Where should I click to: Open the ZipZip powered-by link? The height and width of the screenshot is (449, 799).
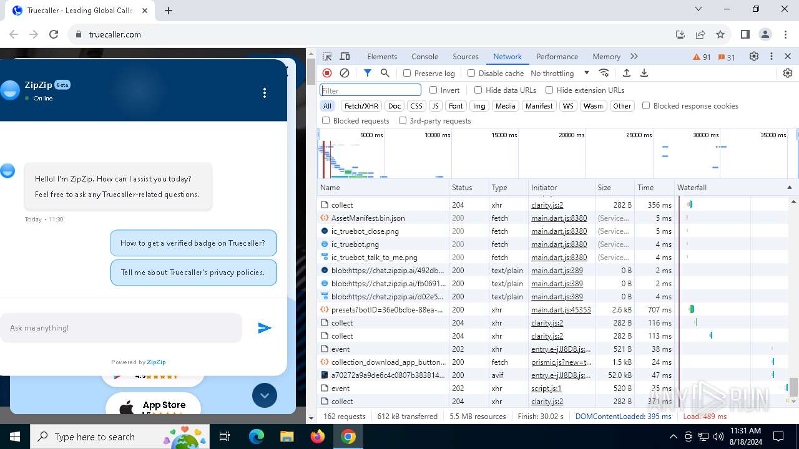pos(156,362)
